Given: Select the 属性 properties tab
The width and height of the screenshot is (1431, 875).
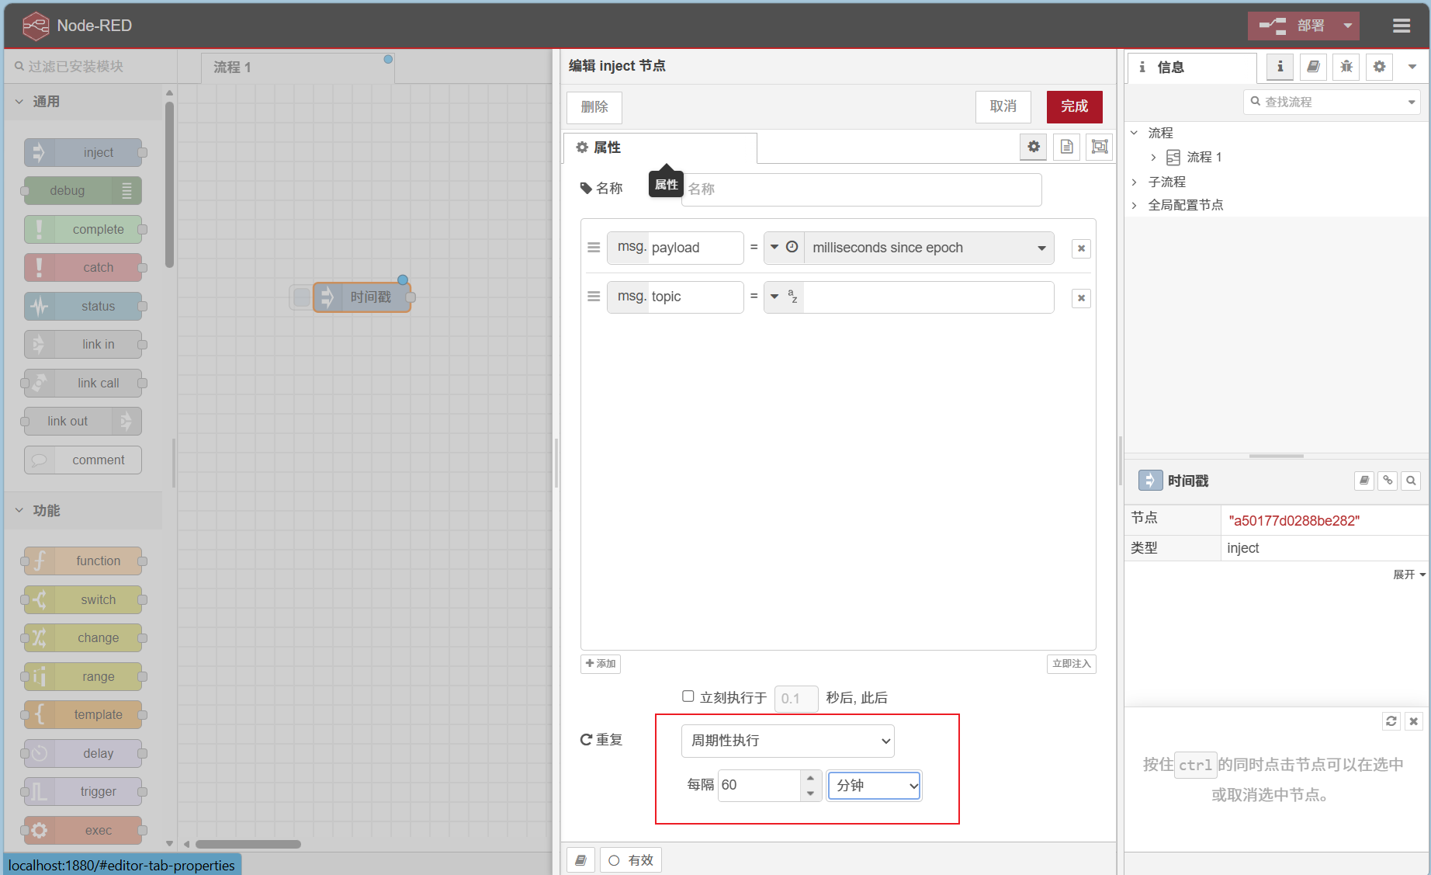Looking at the screenshot, I should click(660, 148).
